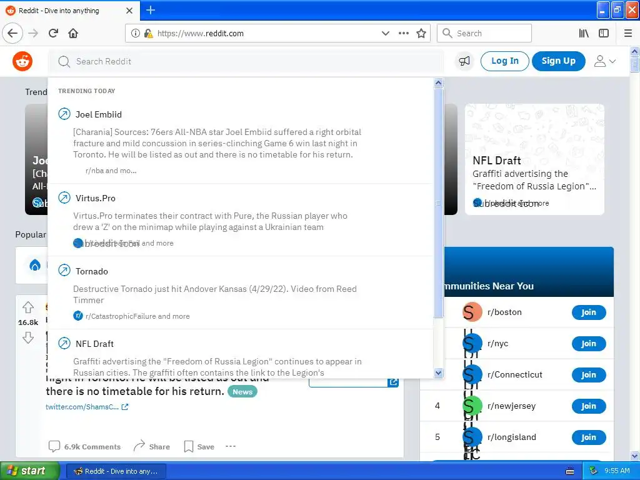The height and width of the screenshot is (480, 640).
Task: Click the Firefox Search box
Action: (484, 33)
